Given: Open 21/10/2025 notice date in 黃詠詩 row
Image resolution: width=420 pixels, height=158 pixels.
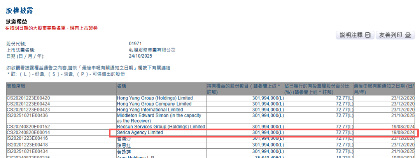Looking at the screenshot, I should pos(403,151).
